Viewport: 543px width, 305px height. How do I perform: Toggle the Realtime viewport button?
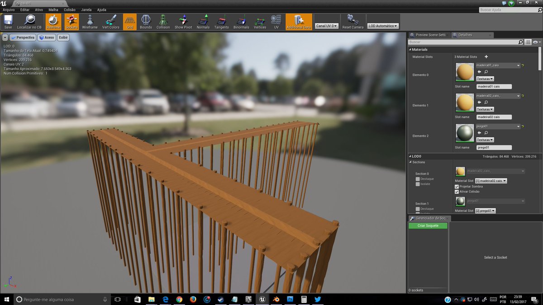point(53,22)
